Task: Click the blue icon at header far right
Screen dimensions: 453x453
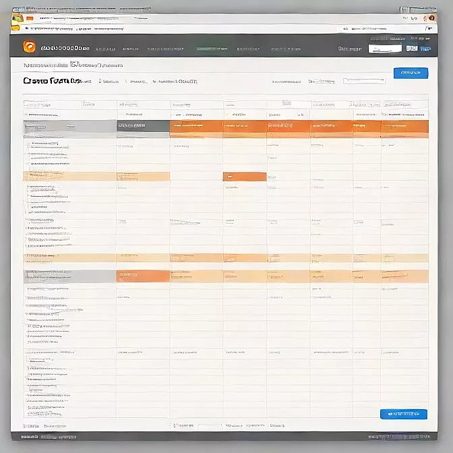Action: tap(425, 49)
